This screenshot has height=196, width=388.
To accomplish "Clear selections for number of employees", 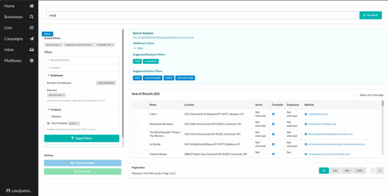I will 106,83.
